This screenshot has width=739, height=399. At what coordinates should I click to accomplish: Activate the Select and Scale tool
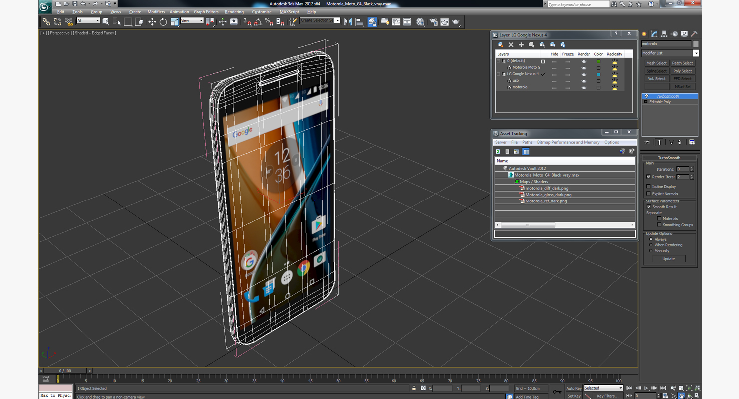coord(174,22)
